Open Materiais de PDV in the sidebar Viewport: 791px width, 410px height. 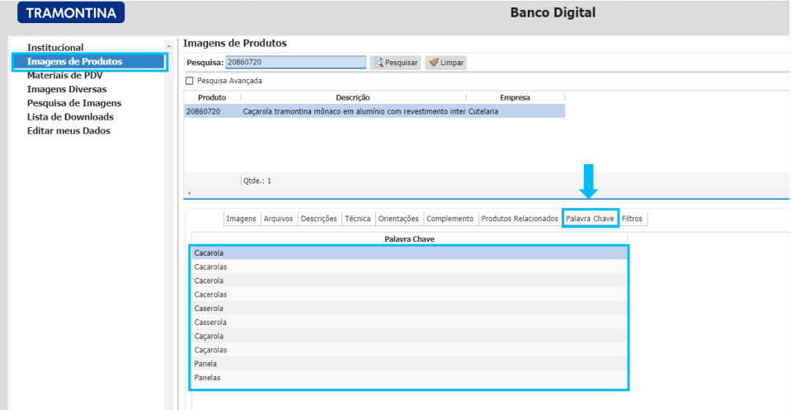pyautogui.click(x=65, y=75)
